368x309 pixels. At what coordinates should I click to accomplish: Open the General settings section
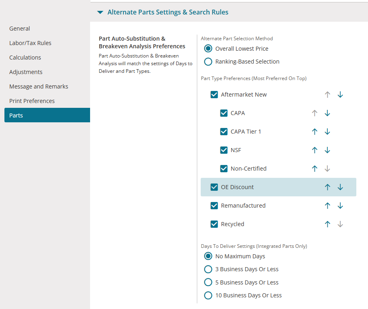point(20,29)
